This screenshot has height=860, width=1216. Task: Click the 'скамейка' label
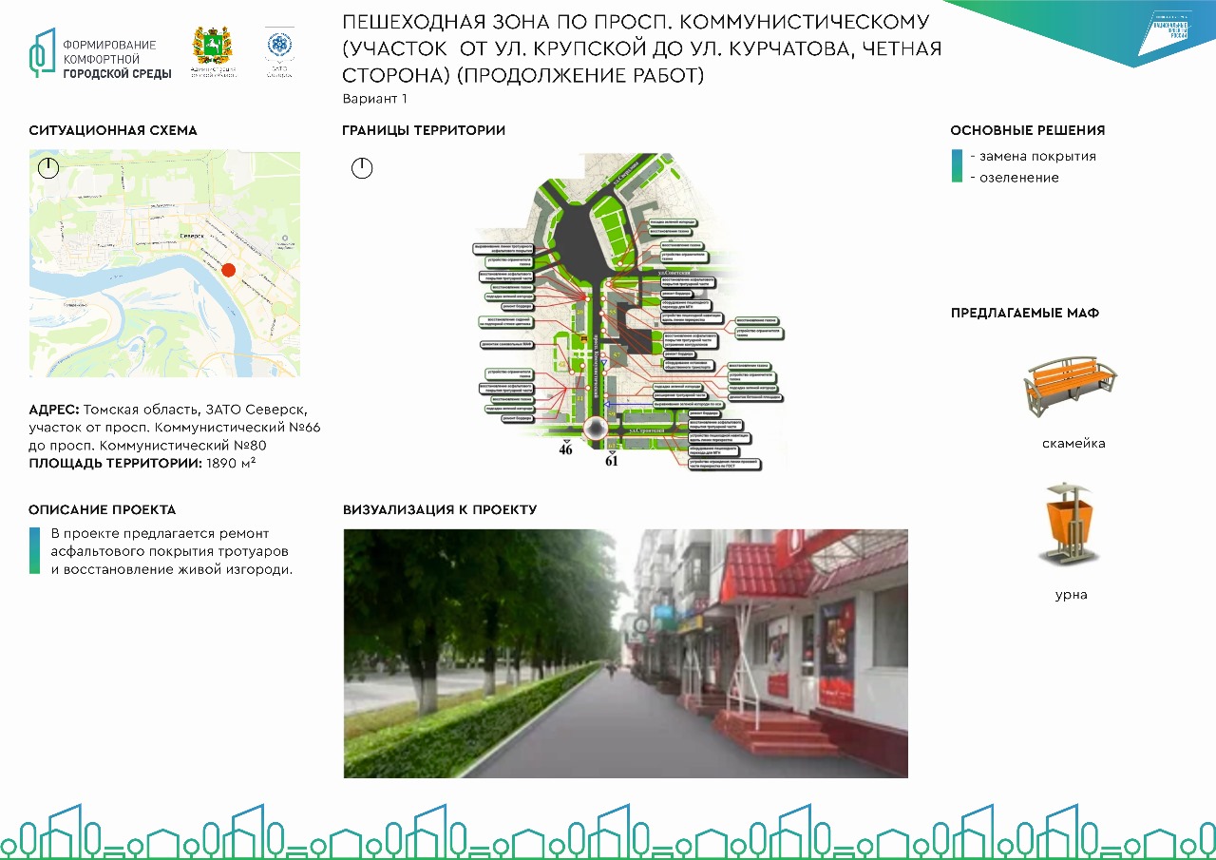(x=1073, y=444)
